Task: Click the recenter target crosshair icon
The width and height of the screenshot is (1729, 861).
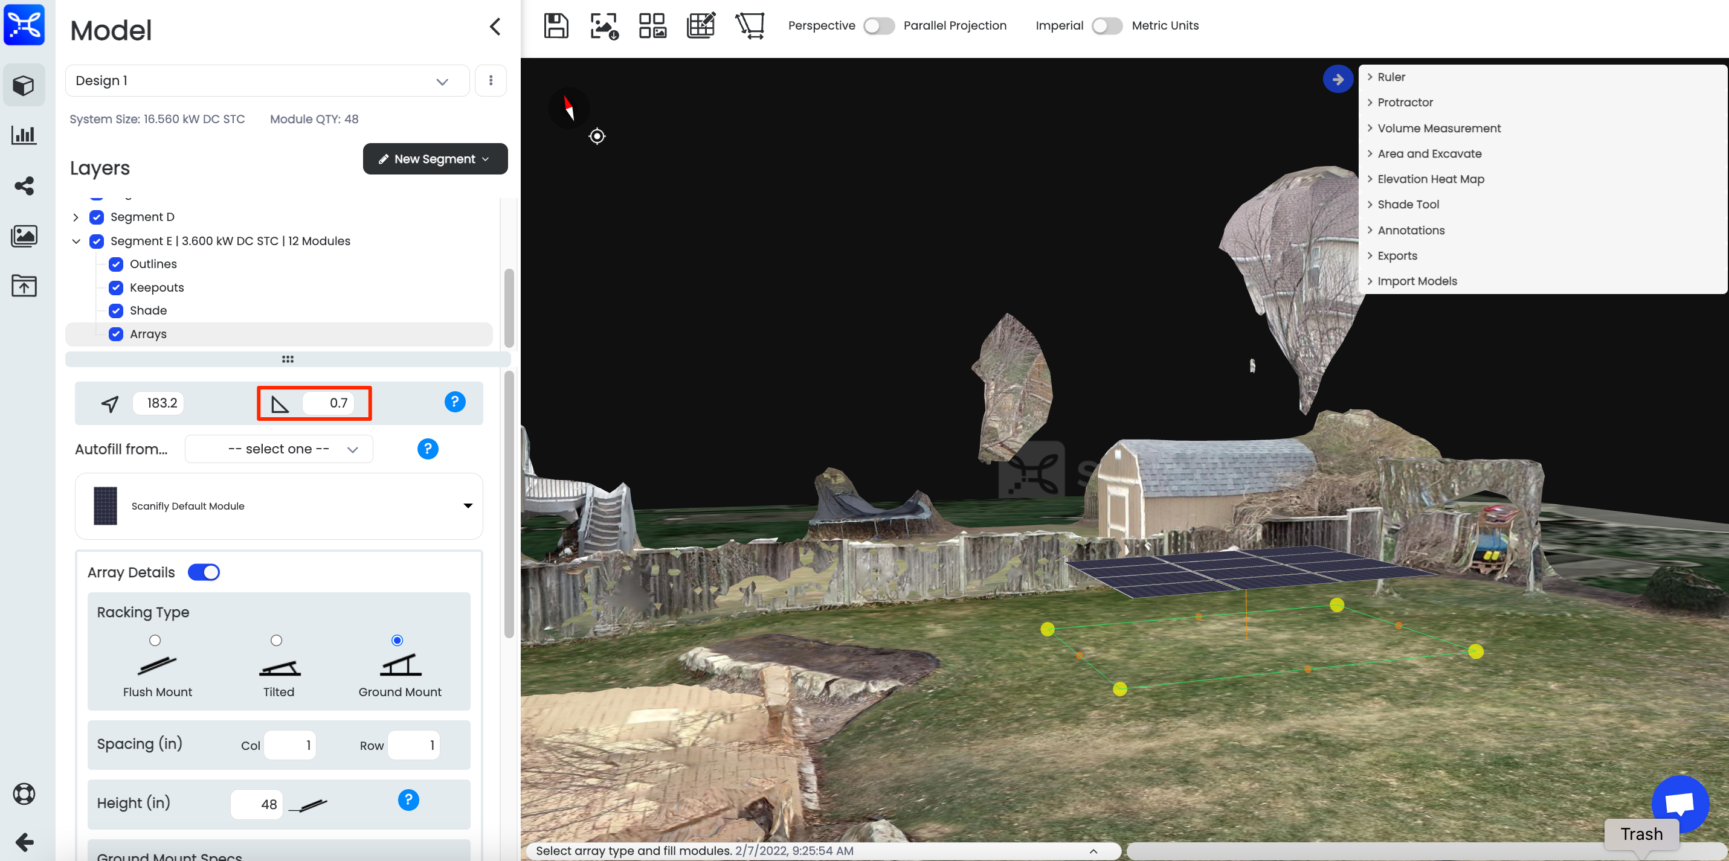Action: tap(597, 136)
